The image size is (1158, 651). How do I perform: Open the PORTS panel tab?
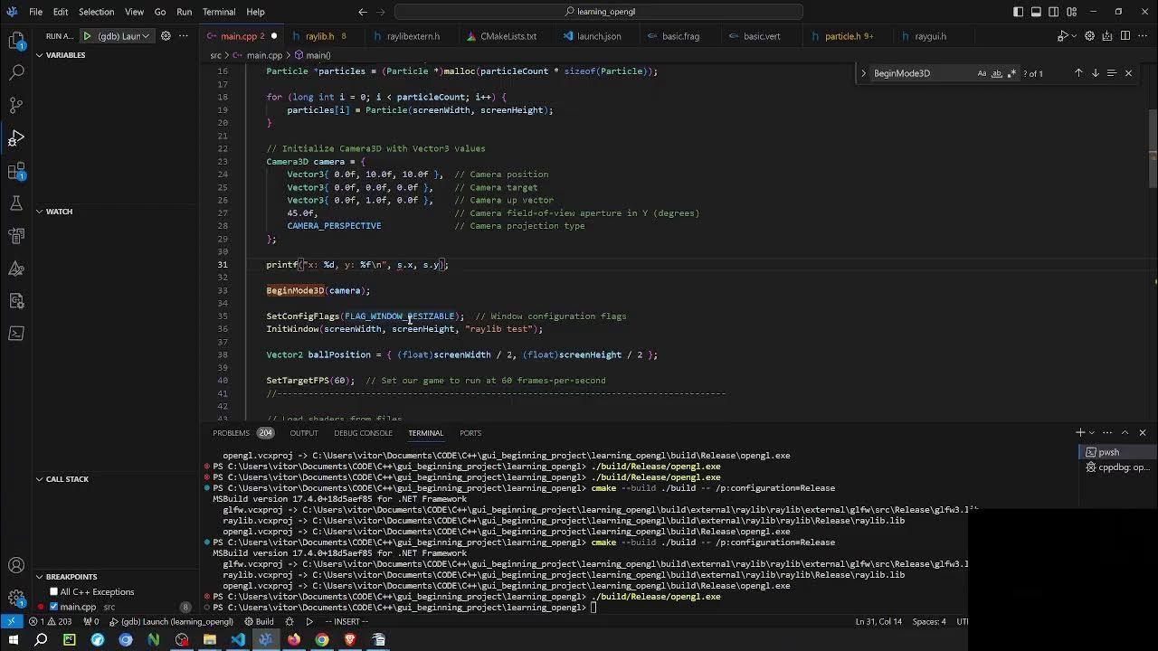point(470,433)
